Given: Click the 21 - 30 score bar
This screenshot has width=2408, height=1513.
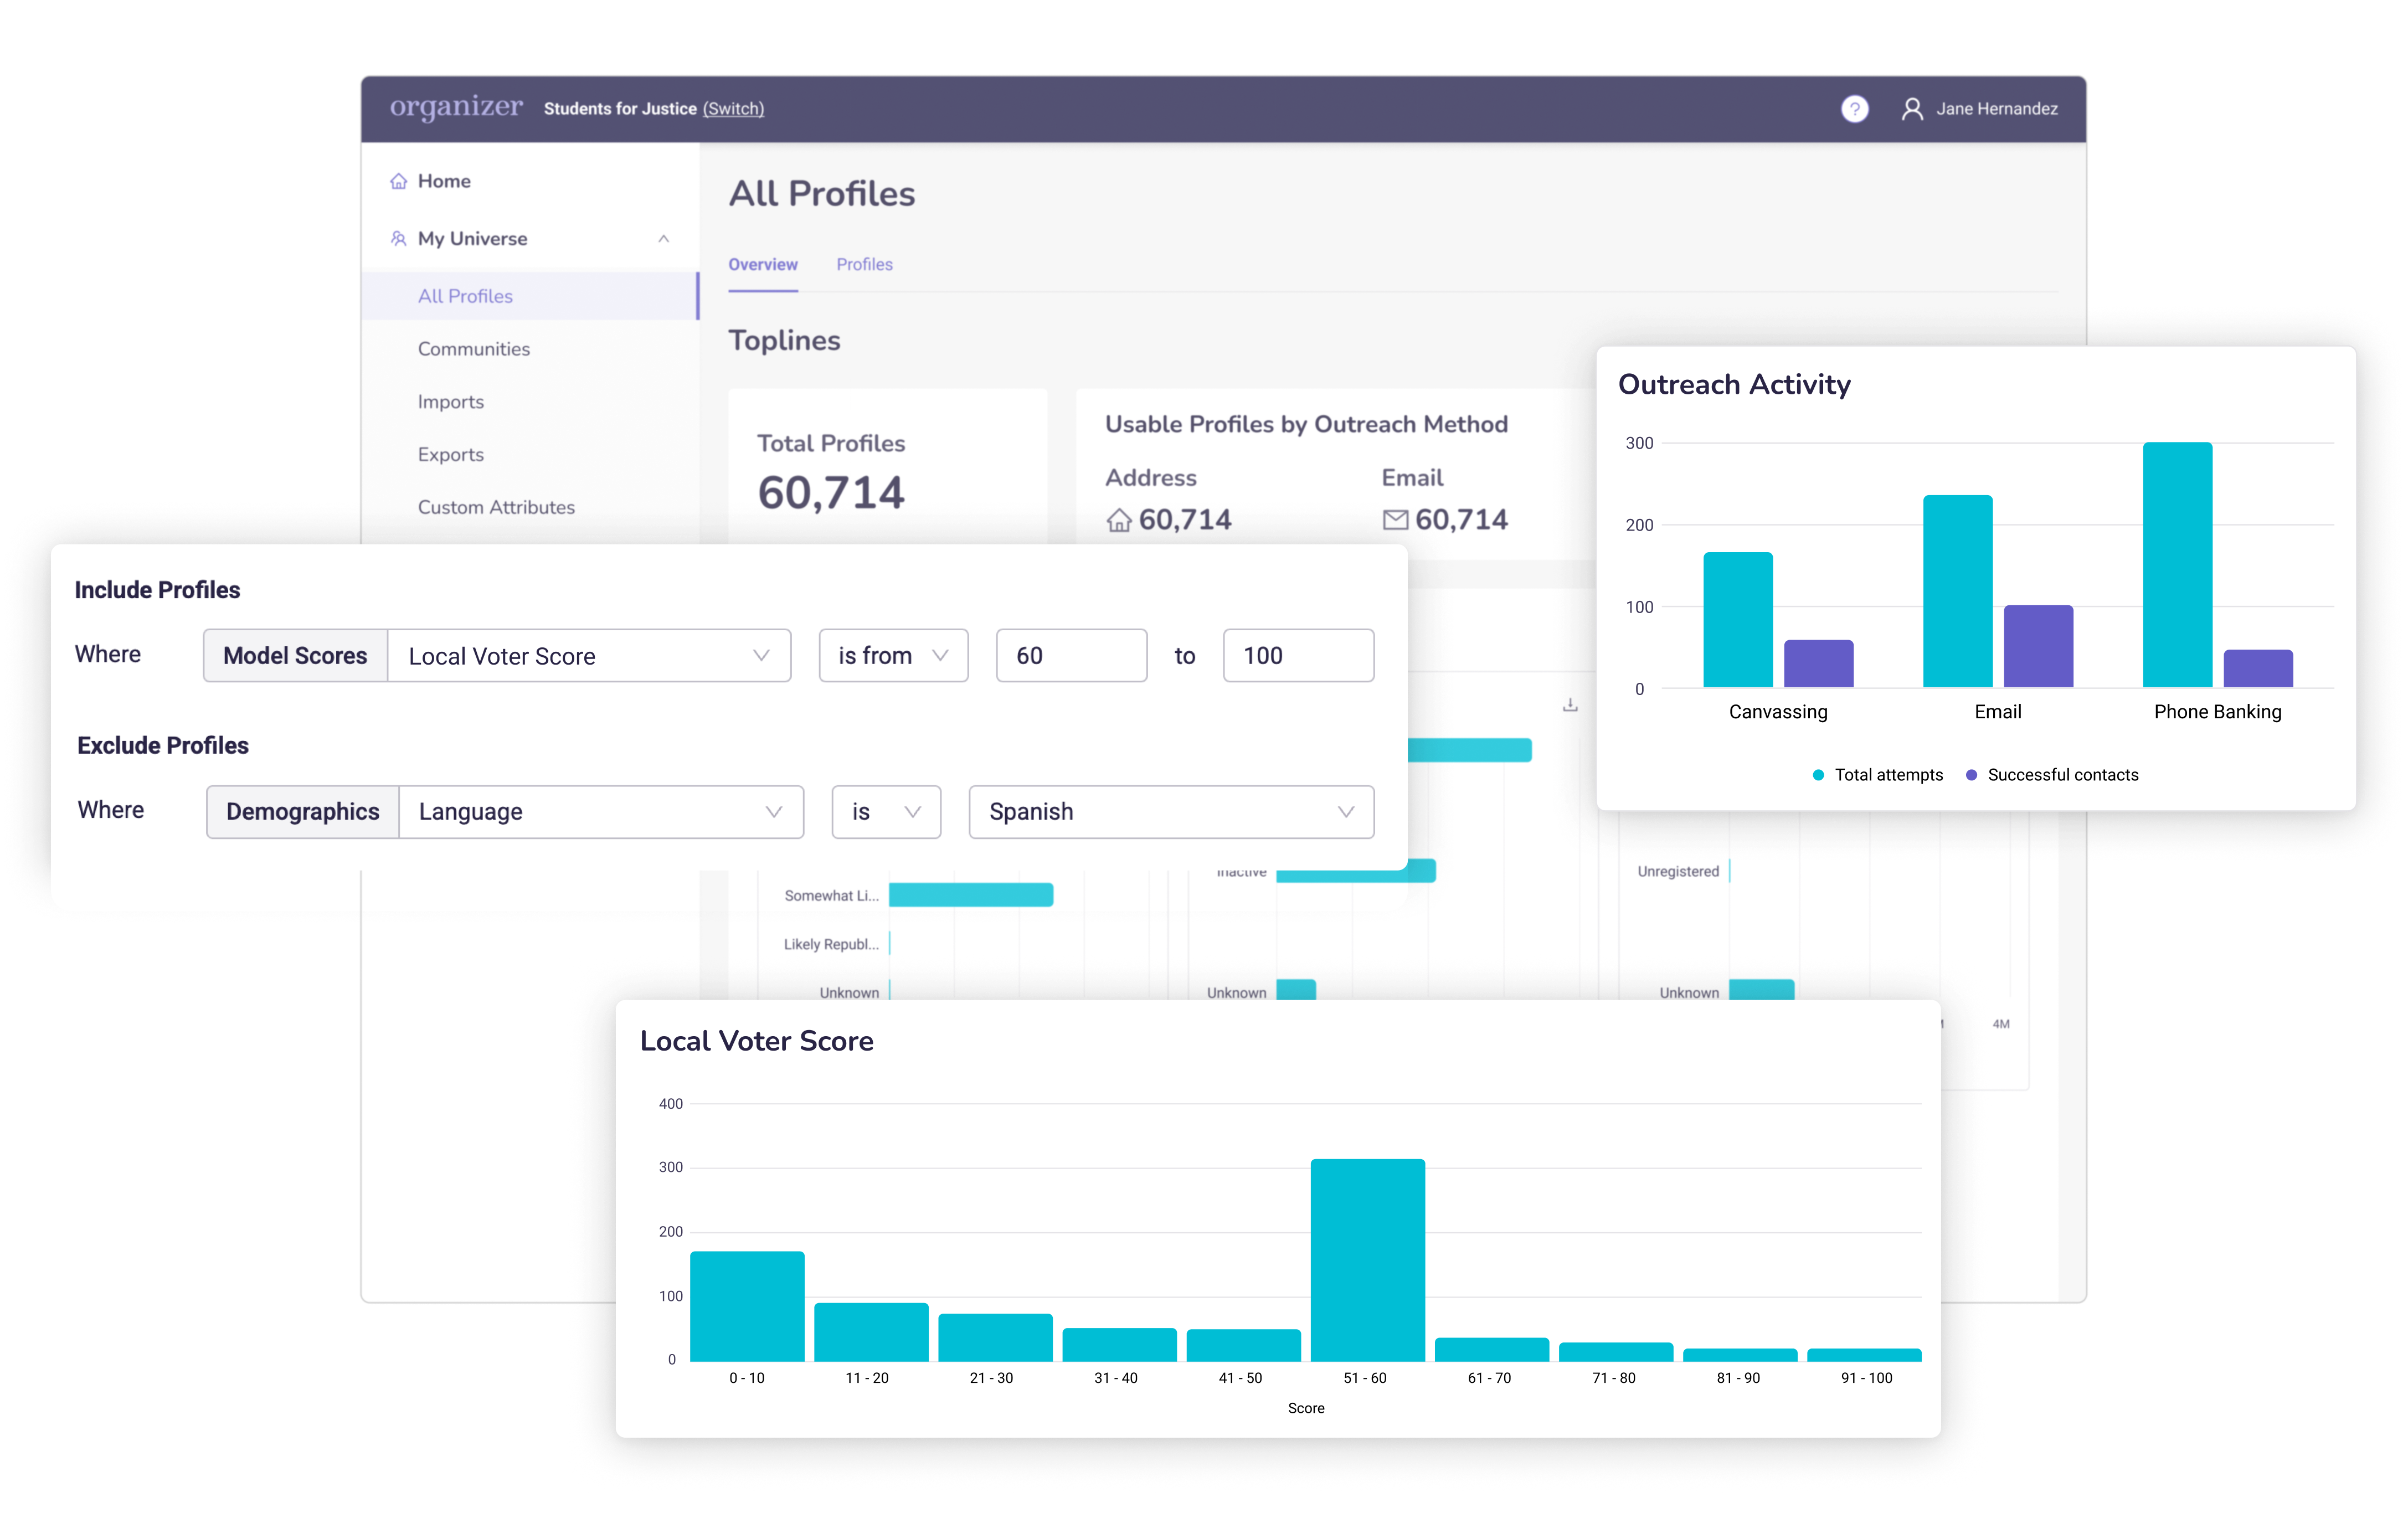Looking at the screenshot, I should tap(995, 1337).
